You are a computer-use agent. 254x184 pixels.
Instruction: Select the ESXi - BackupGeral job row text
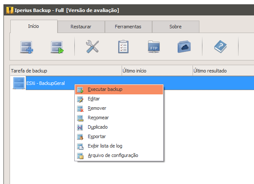(46, 83)
